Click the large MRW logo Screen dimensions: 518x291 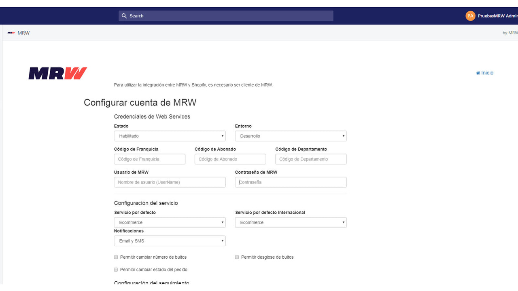(57, 73)
